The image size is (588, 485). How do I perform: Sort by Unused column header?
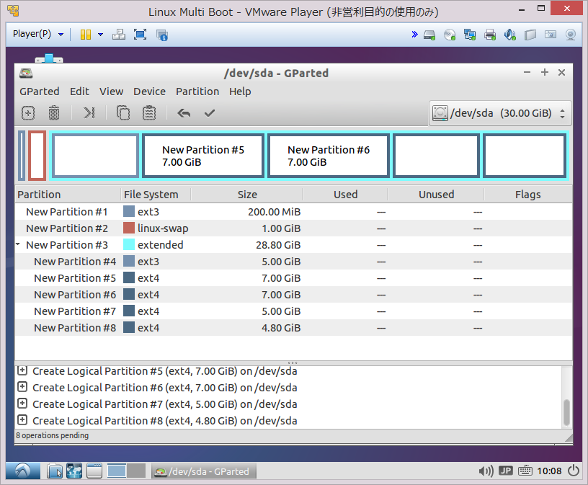point(436,195)
